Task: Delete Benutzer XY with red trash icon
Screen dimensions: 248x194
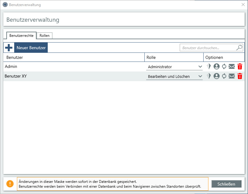Action: [x=240, y=76]
